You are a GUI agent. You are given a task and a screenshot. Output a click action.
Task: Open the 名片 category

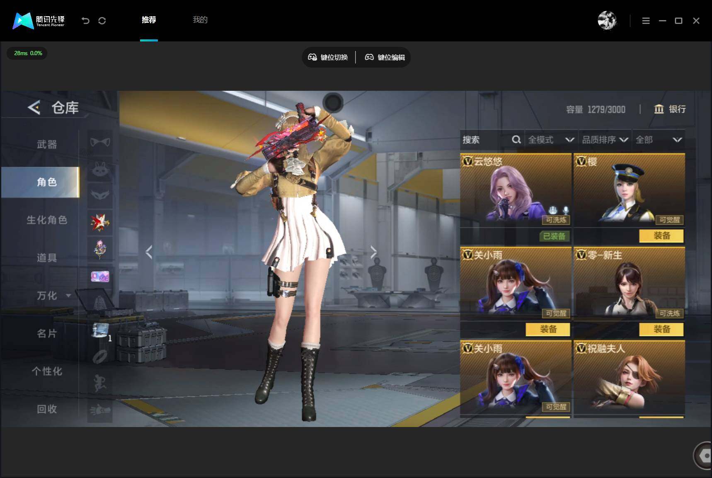coord(46,333)
